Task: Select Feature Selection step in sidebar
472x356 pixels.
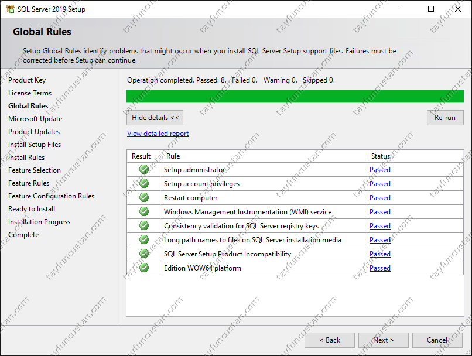Action: (35, 170)
